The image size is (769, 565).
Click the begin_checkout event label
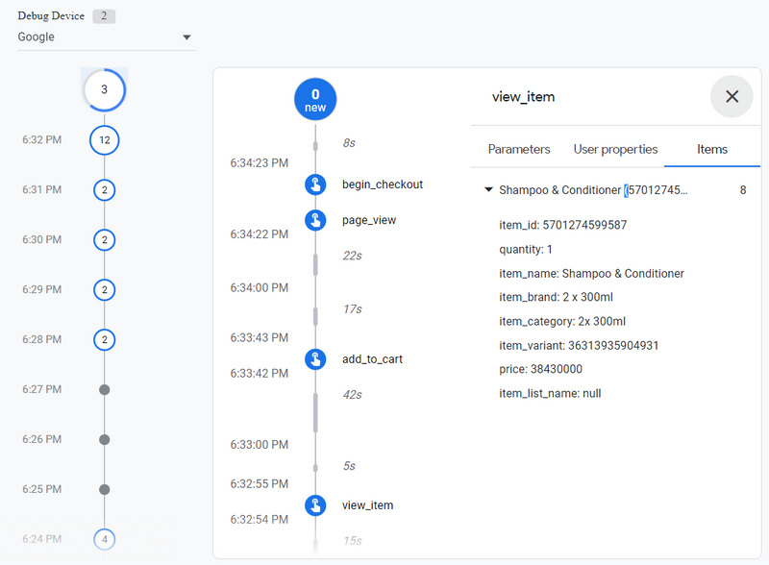[383, 184]
